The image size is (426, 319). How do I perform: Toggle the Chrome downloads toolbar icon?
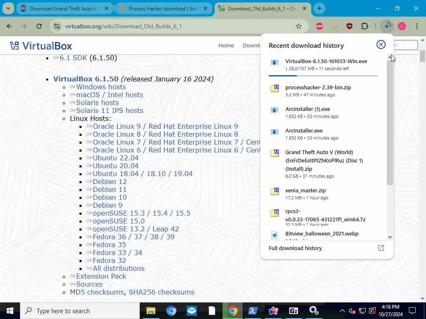click(387, 26)
